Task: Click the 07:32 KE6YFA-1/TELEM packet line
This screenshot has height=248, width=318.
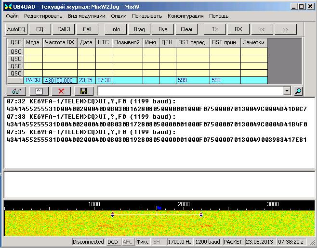Action: tap(91, 101)
